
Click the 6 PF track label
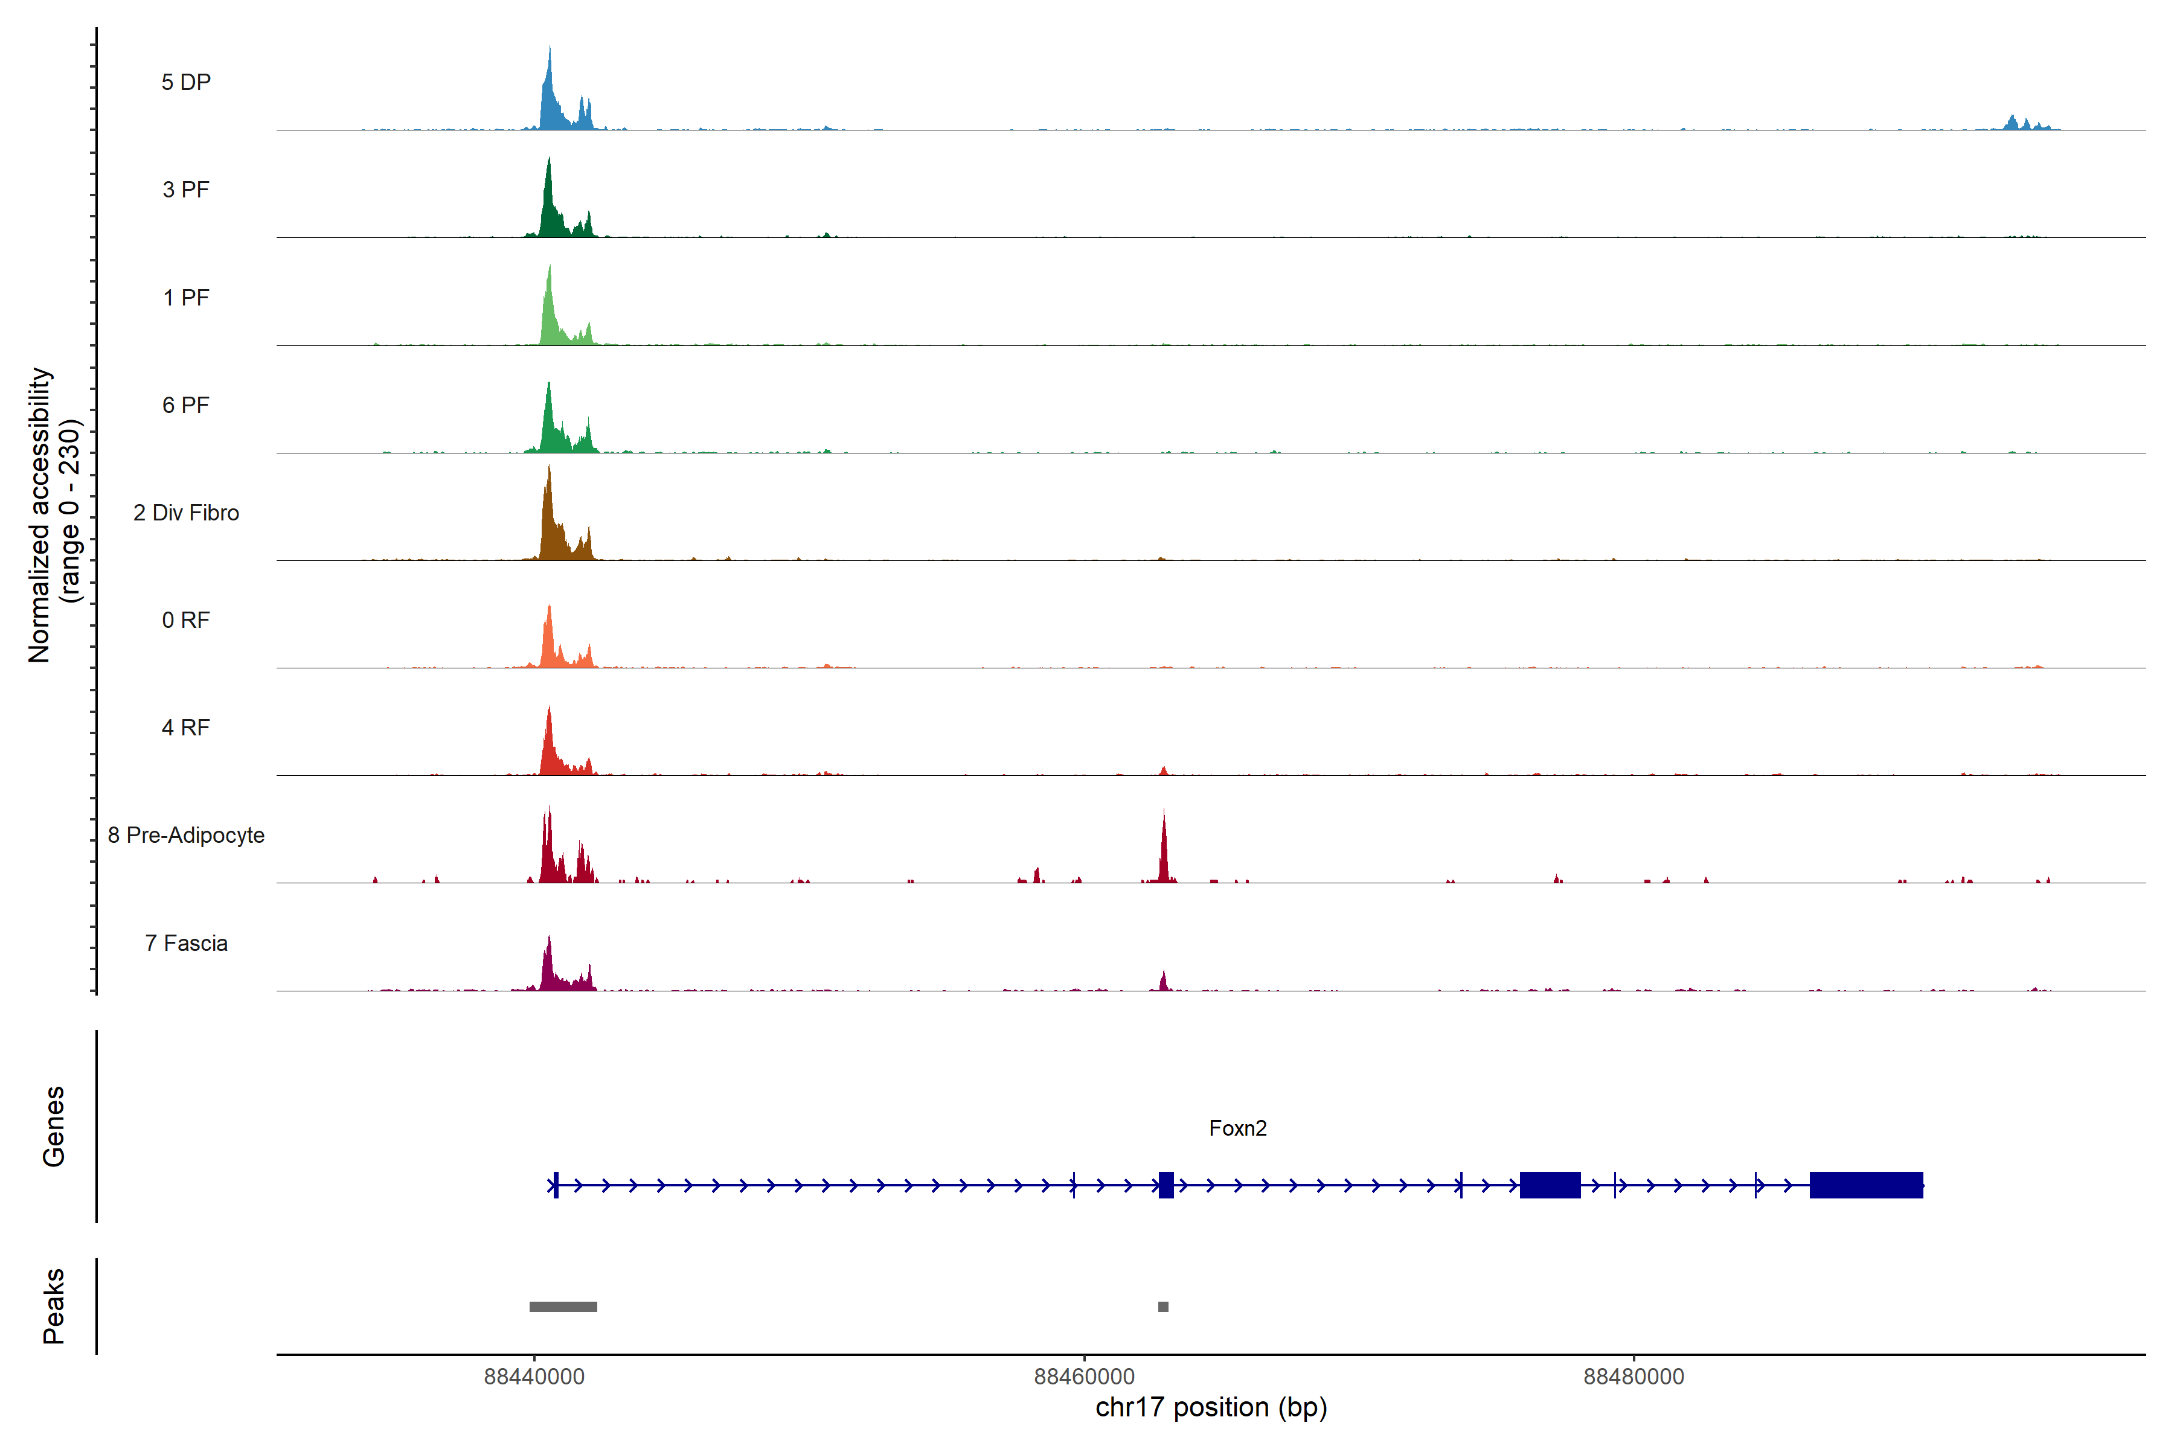click(186, 405)
